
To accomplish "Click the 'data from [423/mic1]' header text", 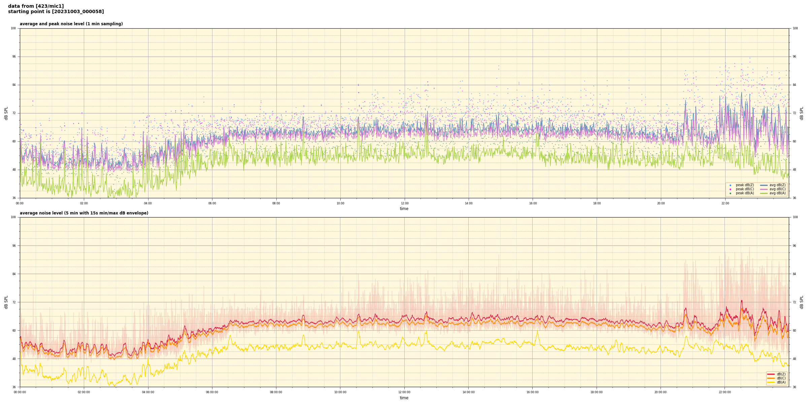I will pos(36,6).
